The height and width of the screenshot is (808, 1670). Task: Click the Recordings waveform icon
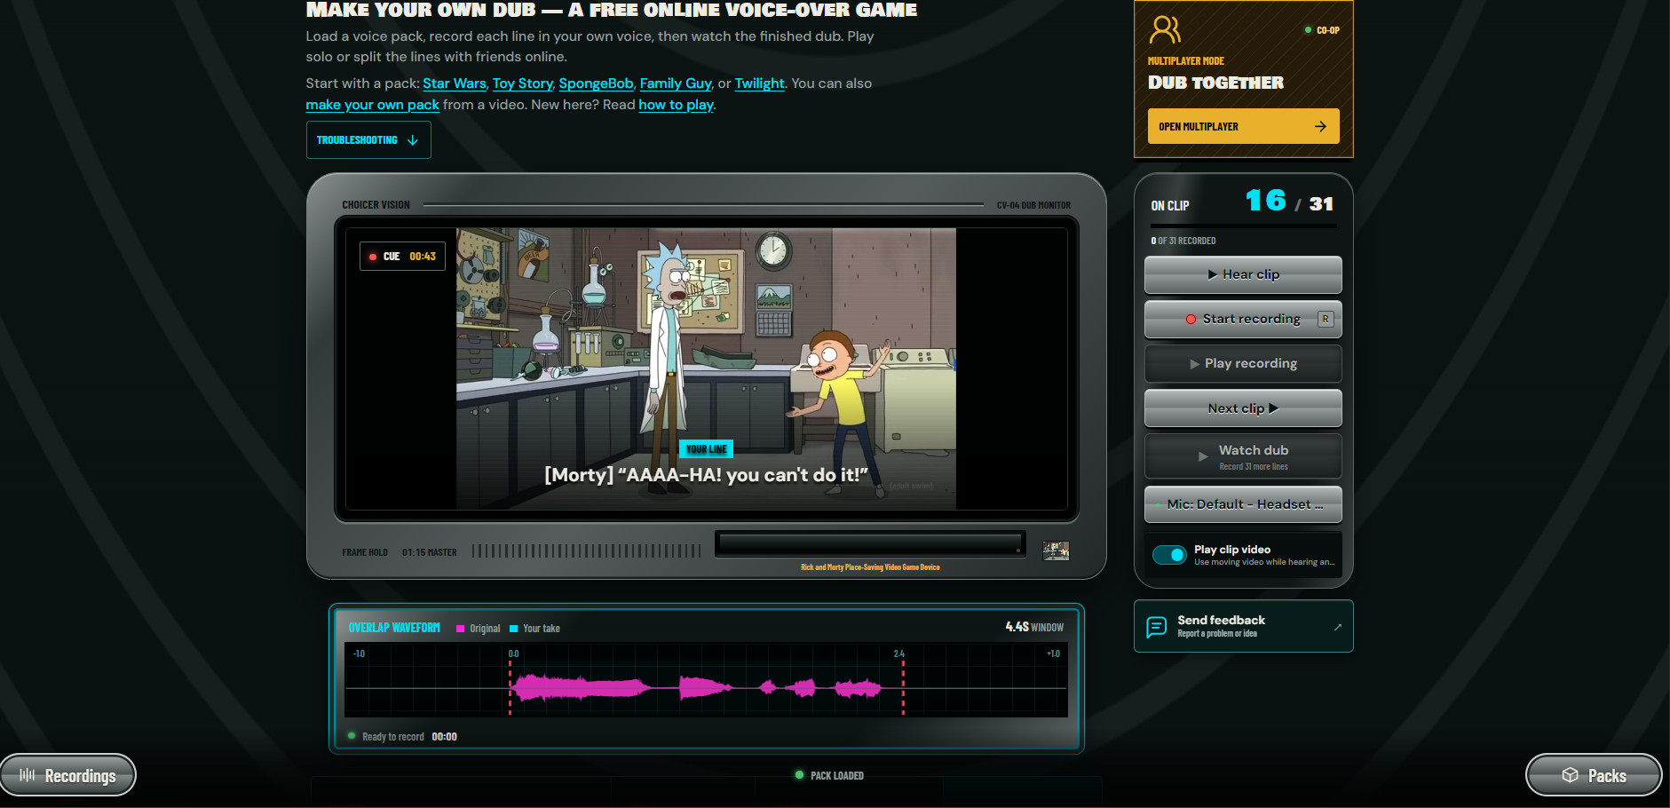pos(28,775)
